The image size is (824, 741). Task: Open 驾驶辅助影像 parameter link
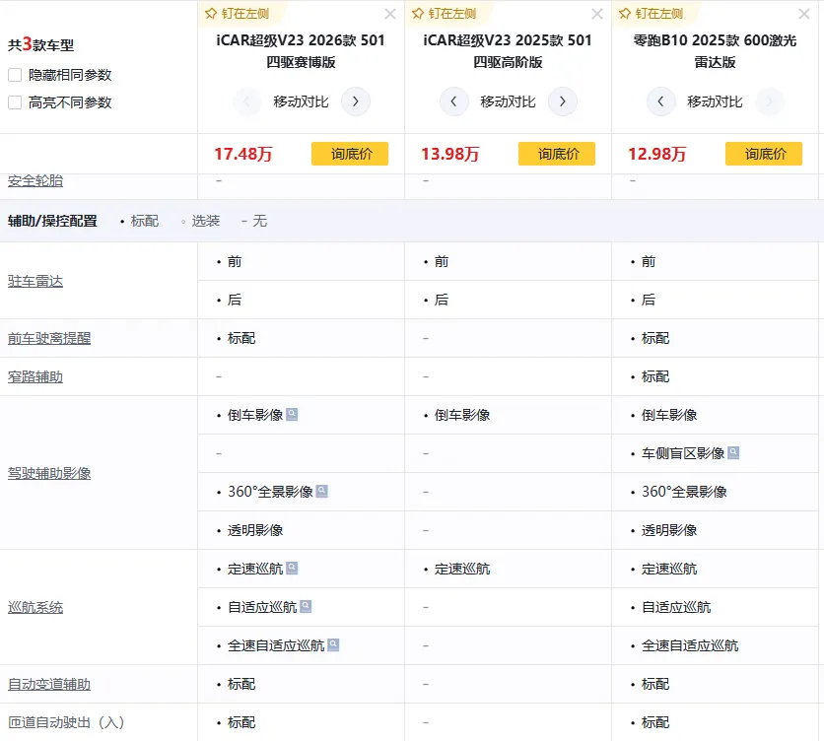(x=49, y=473)
